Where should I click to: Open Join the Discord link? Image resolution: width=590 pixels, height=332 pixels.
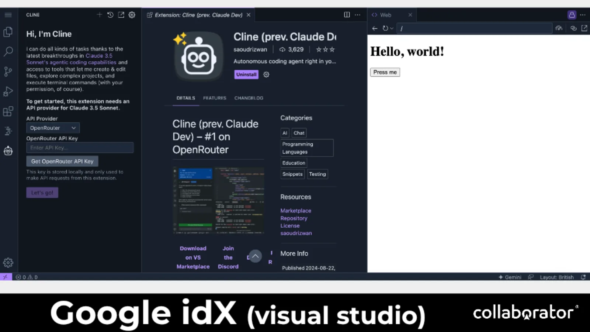(x=228, y=257)
